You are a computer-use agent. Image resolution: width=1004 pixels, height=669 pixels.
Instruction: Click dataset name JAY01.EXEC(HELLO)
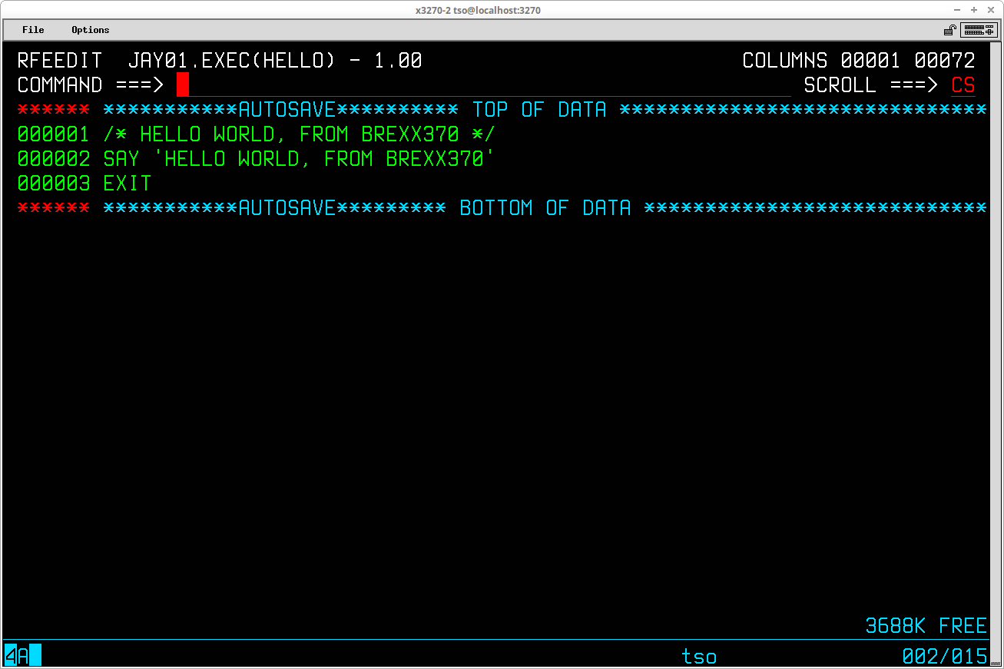click(x=232, y=61)
